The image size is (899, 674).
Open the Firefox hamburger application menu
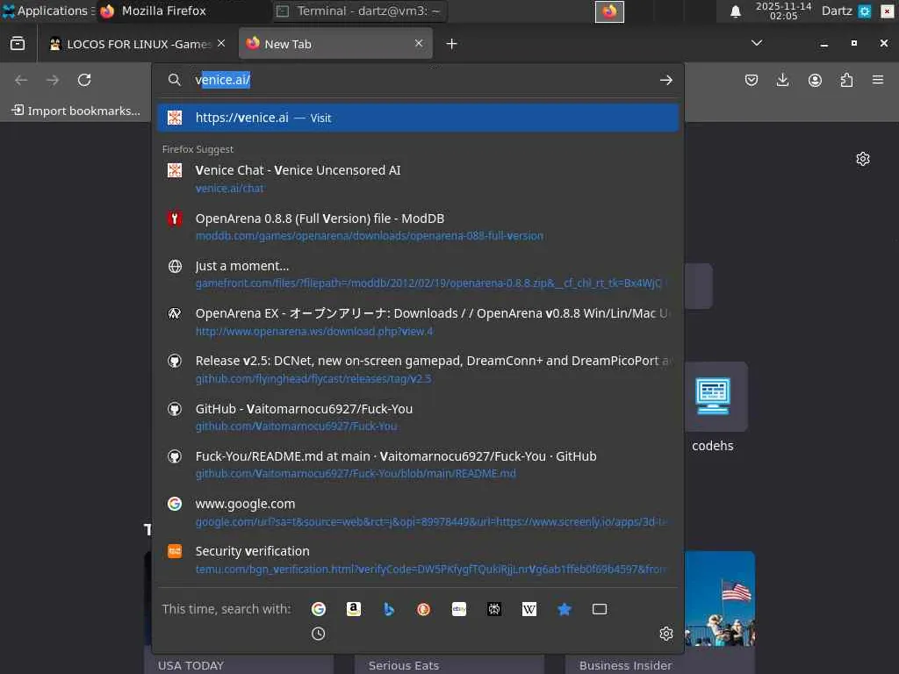pyautogui.click(x=878, y=80)
